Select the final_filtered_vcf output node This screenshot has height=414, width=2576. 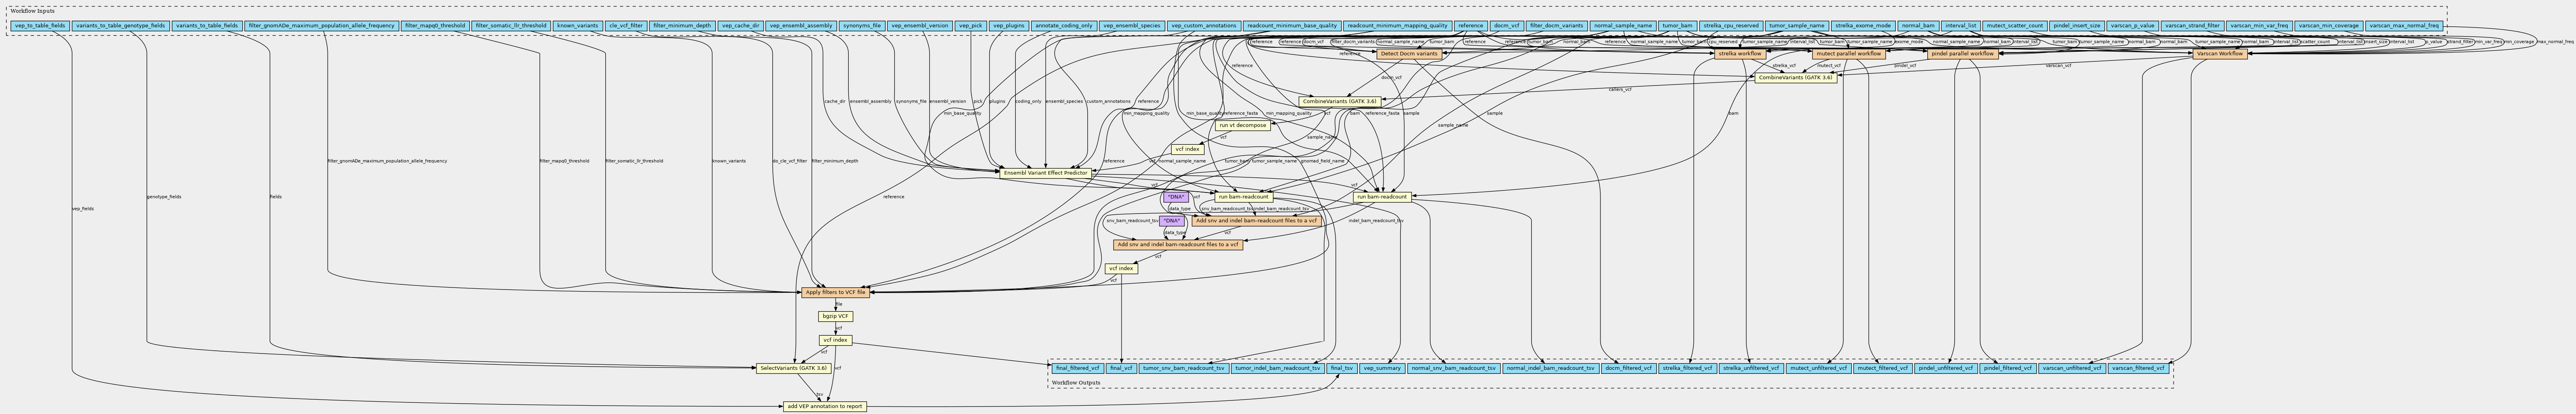[x=1077, y=368]
